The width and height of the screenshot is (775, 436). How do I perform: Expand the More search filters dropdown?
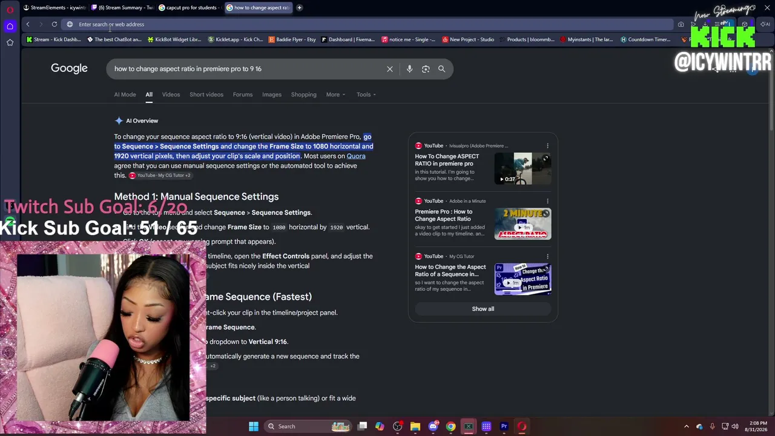point(335,94)
